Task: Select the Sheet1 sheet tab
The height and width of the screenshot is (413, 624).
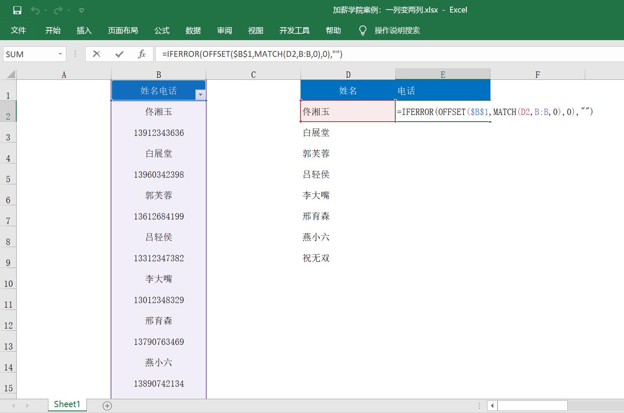Action: tap(67, 404)
